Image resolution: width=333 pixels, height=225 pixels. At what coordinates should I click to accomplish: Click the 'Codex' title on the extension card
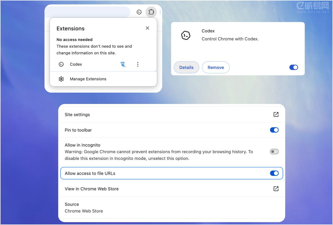click(x=208, y=31)
